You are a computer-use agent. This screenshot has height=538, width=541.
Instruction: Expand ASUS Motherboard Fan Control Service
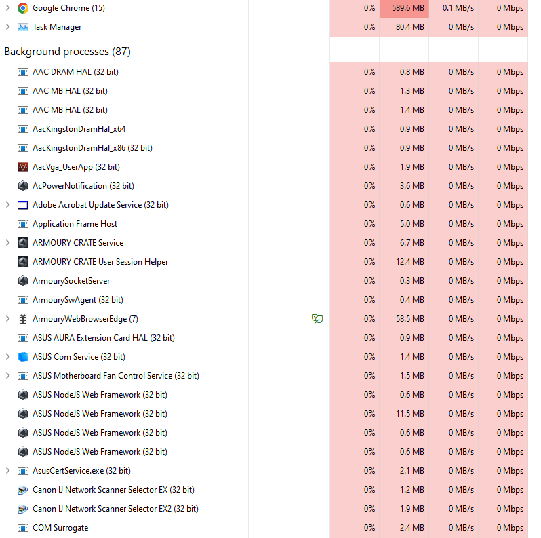pos(7,376)
